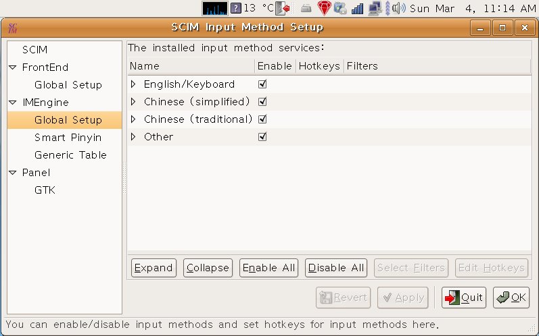Click the FrontEnd label in tree
This screenshot has height=336, width=539.
pos(45,67)
